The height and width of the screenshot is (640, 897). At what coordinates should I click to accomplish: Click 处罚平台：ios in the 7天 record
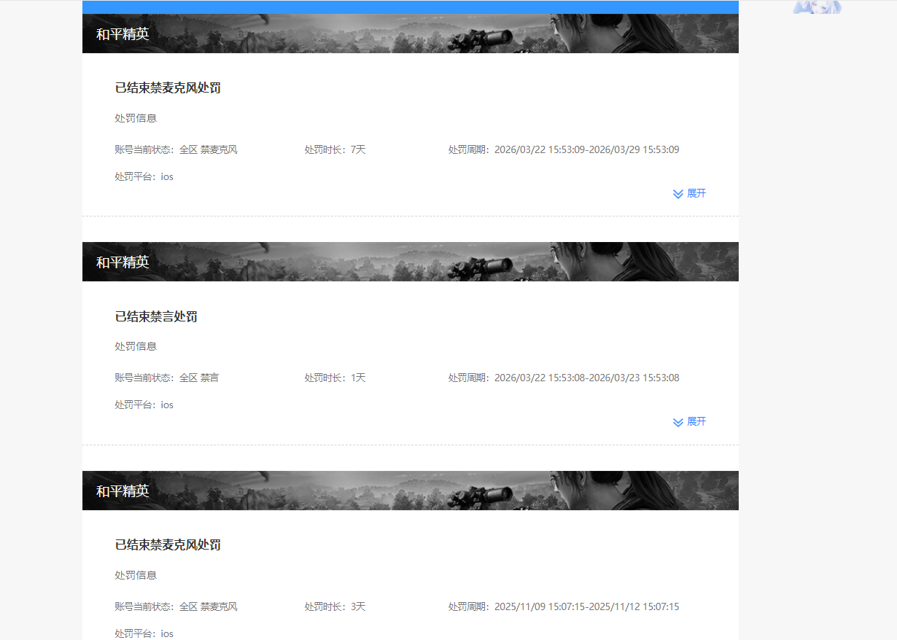144,176
